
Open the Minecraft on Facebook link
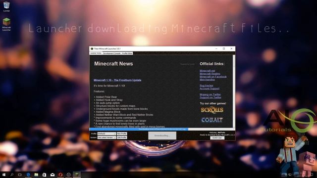pyautogui.click(x=213, y=77)
